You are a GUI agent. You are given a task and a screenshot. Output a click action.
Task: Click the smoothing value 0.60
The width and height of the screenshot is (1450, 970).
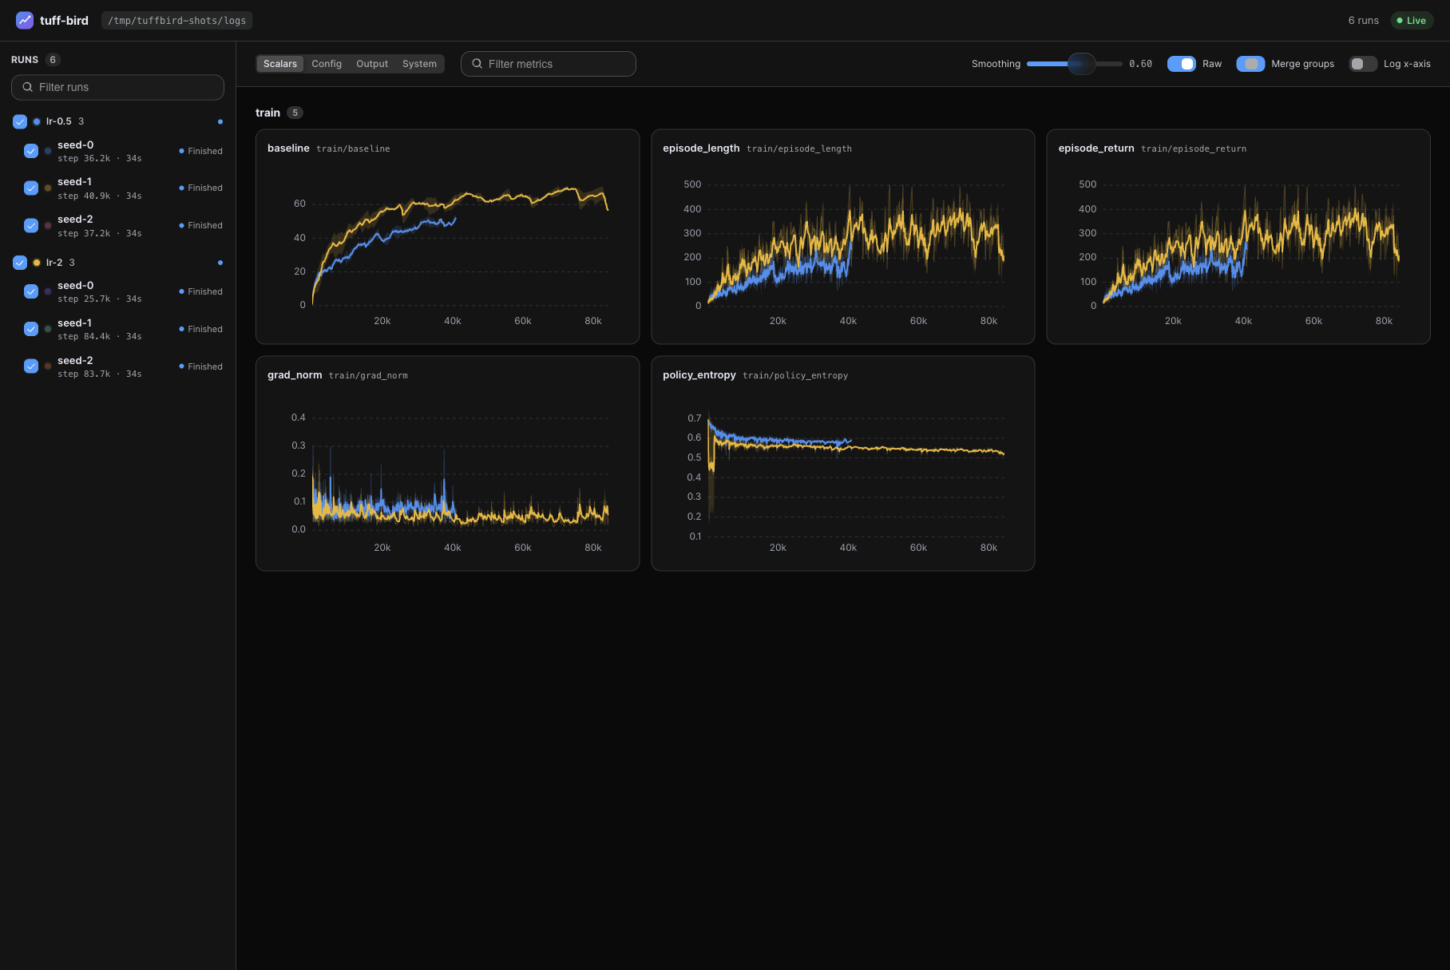coord(1140,64)
